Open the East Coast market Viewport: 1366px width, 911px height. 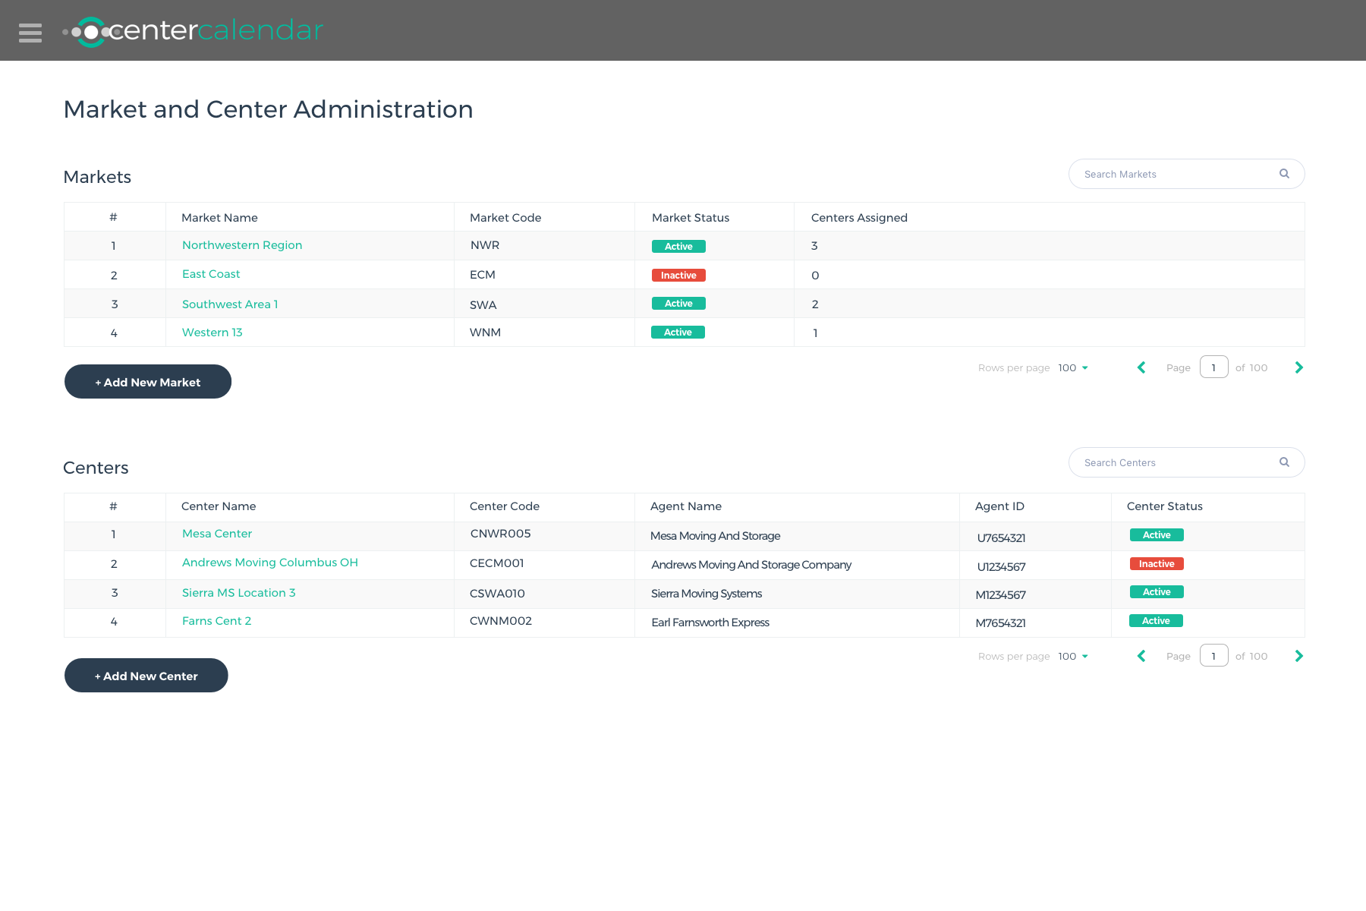click(x=211, y=274)
